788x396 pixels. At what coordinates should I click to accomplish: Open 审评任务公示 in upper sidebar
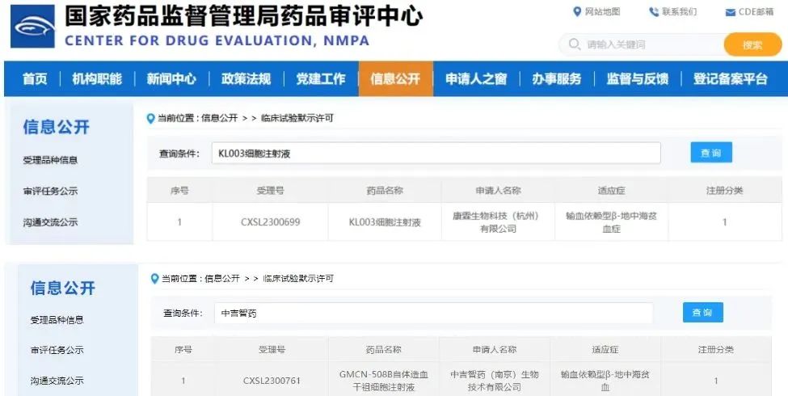pos(50,191)
